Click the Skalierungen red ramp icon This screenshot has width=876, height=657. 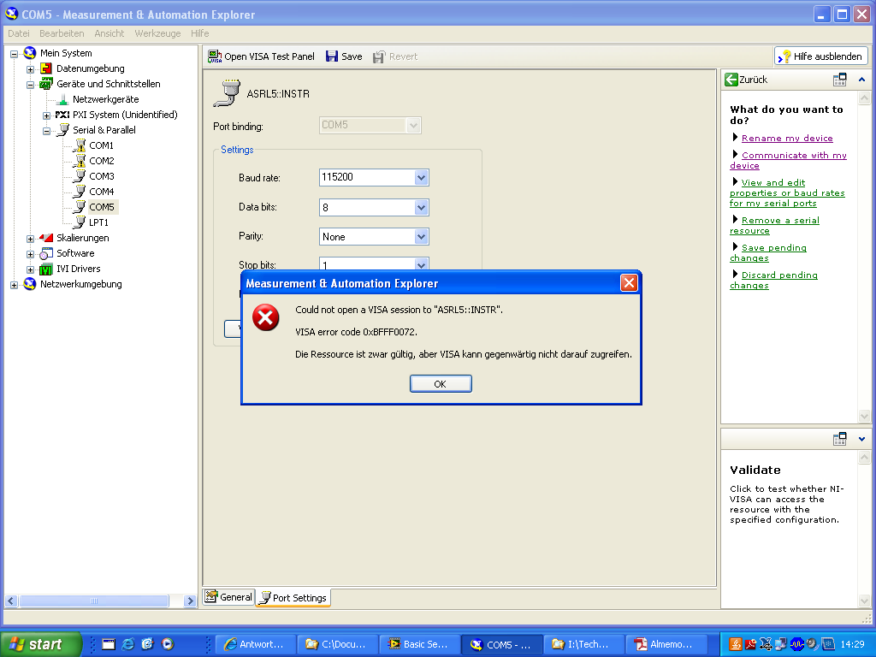pyautogui.click(x=46, y=238)
